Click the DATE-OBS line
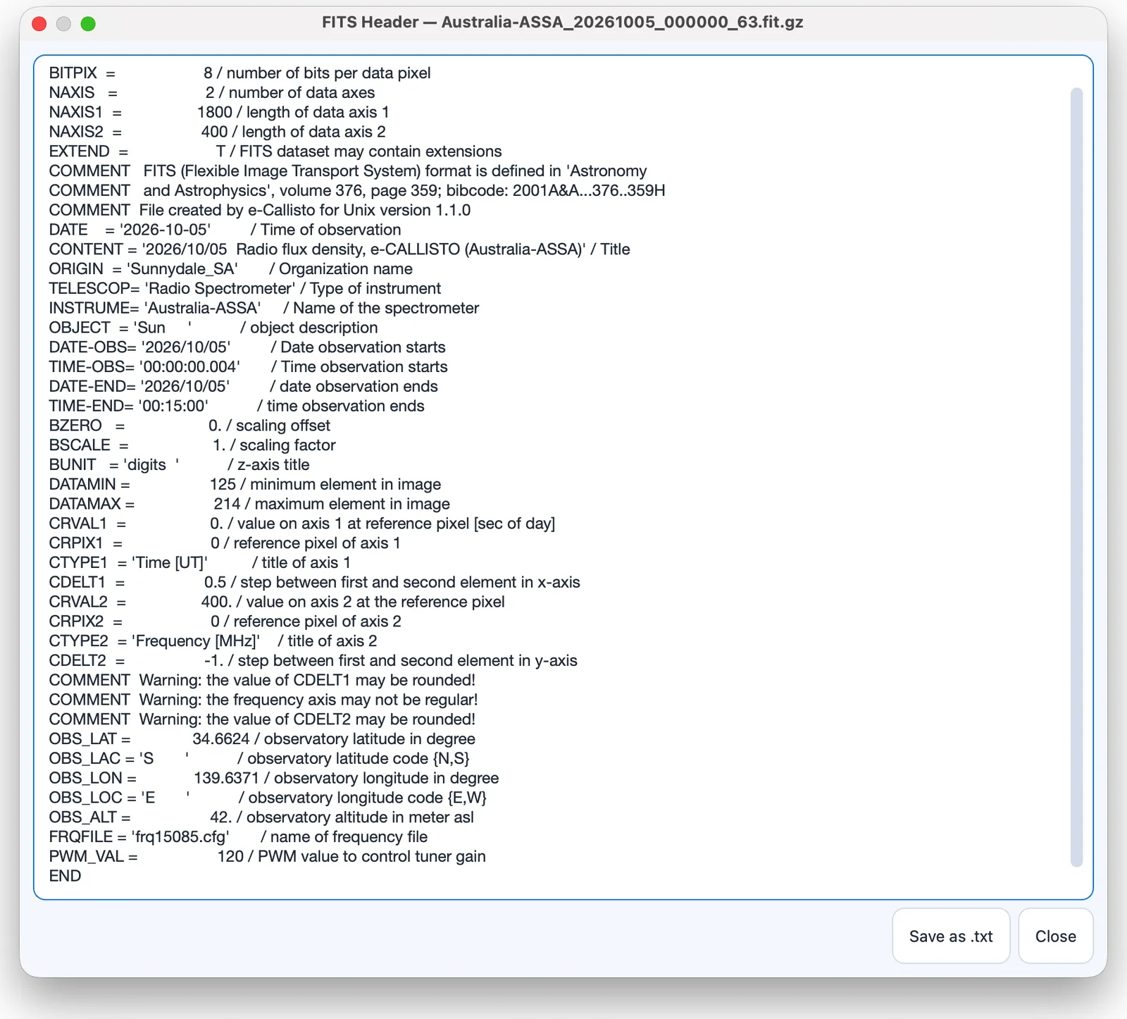 (247, 347)
